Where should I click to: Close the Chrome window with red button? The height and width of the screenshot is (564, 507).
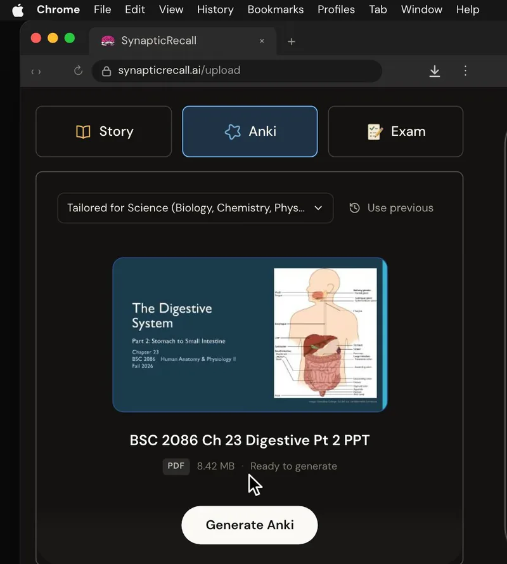[x=36, y=38]
